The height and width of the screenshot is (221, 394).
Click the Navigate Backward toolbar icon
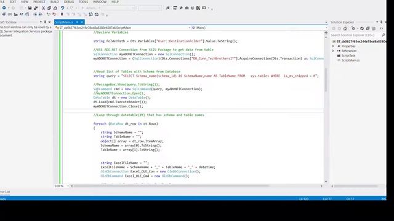[4, 8]
